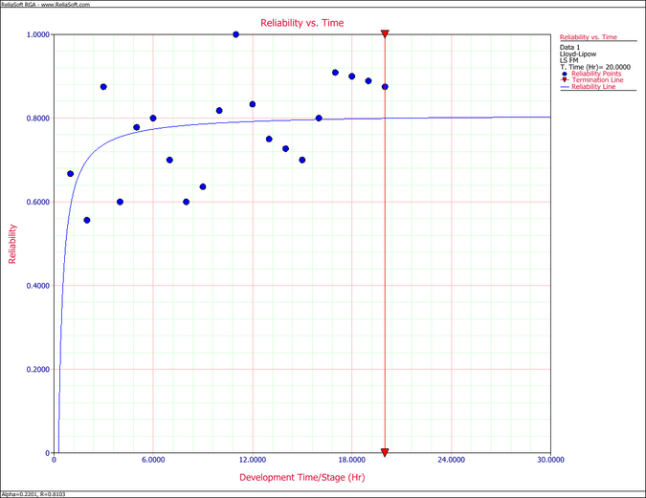Click the Reliability Points blue dot legend icon
The width and height of the screenshot is (646, 498).
click(x=564, y=74)
